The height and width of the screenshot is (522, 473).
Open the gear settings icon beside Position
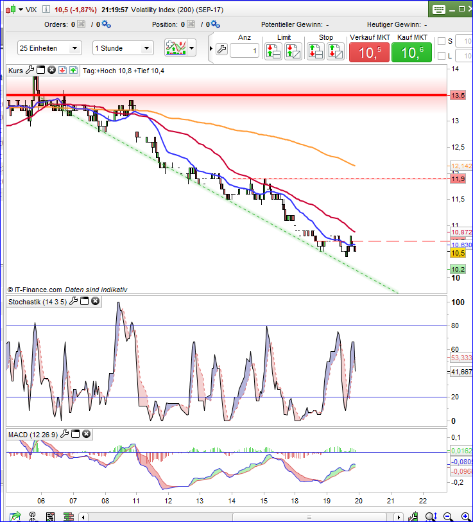pyautogui.click(x=216, y=24)
